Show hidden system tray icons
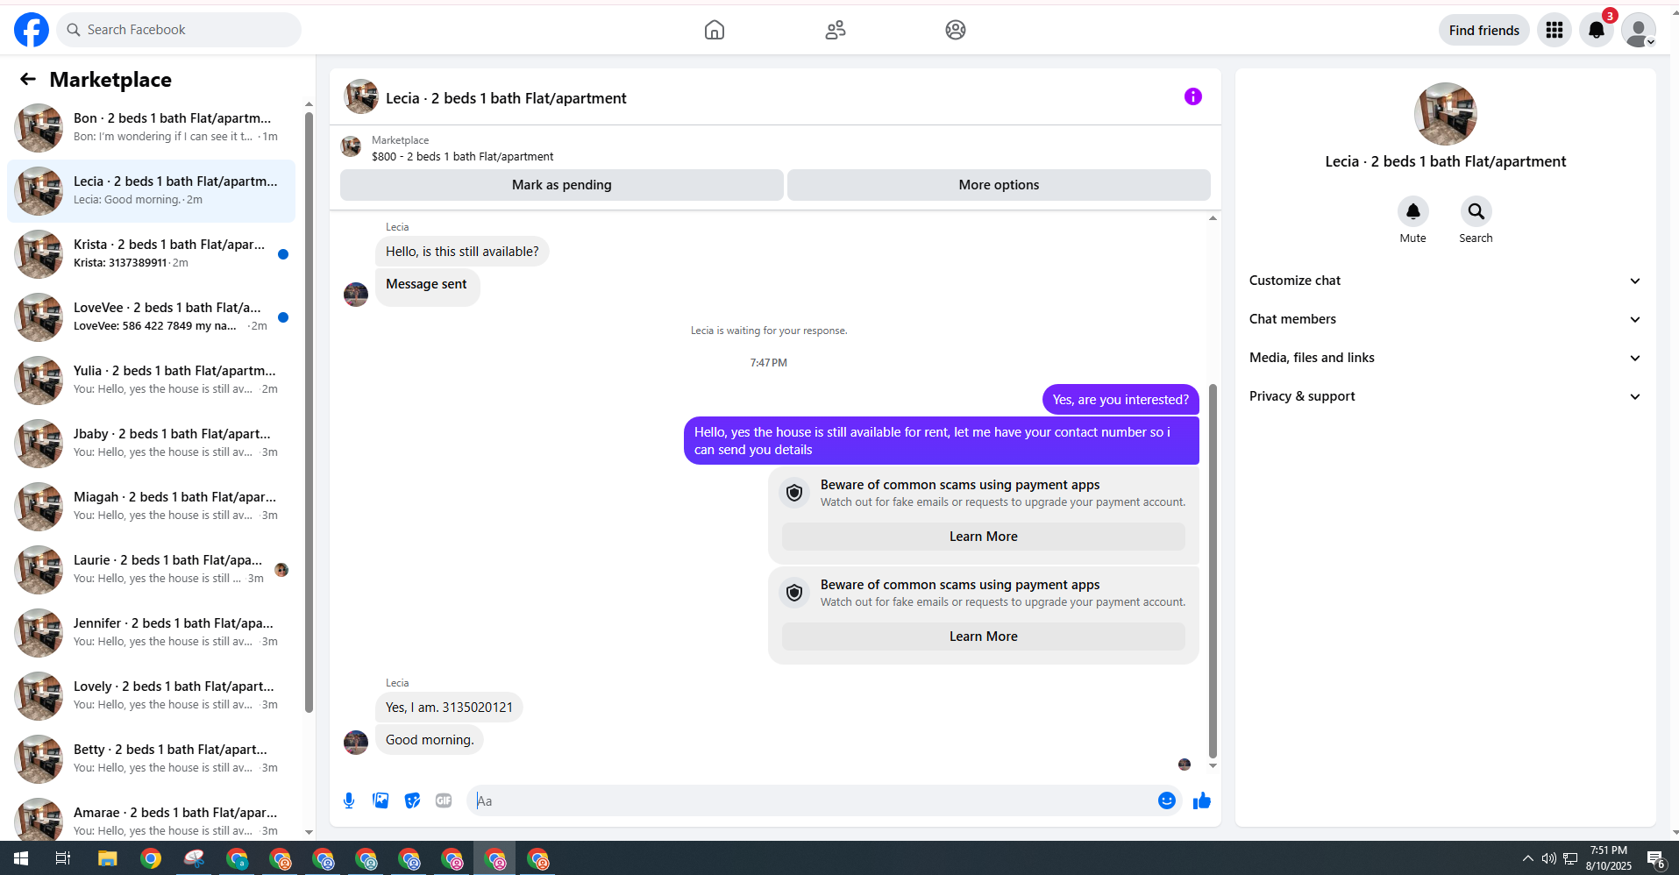Image resolution: width=1679 pixels, height=875 pixels. click(1528, 859)
